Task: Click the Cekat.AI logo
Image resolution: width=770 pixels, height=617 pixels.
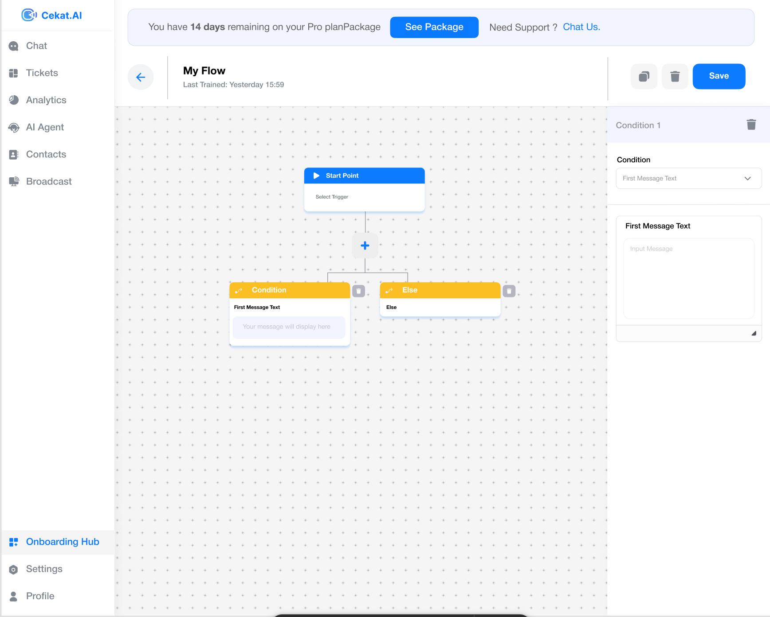Action: [x=52, y=16]
